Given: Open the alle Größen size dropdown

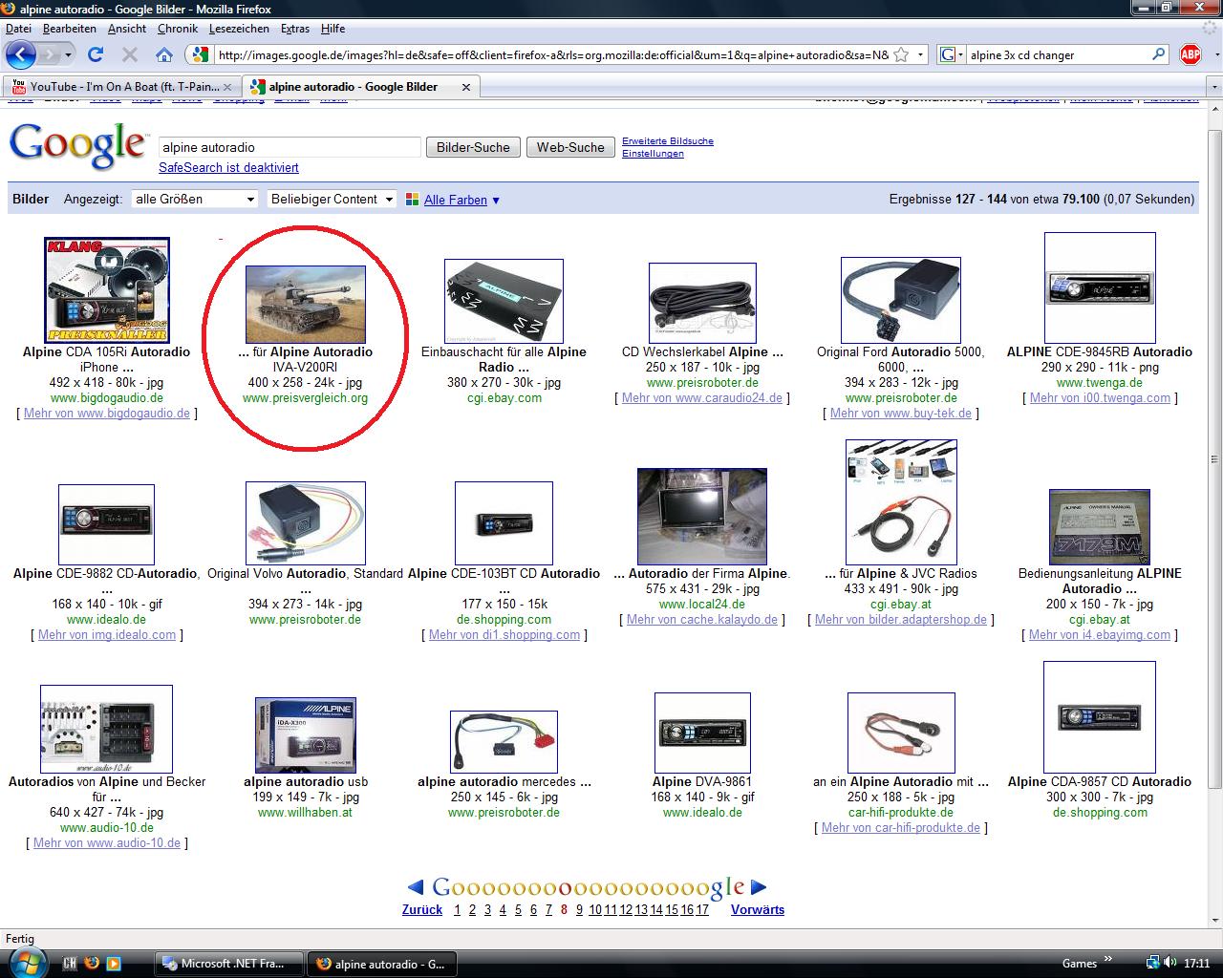Looking at the screenshot, I should (x=195, y=199).
